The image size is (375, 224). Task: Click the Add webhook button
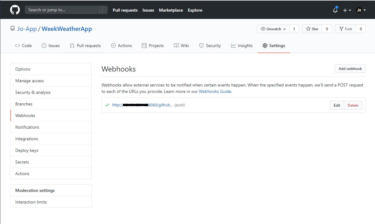tap(350, 69)
